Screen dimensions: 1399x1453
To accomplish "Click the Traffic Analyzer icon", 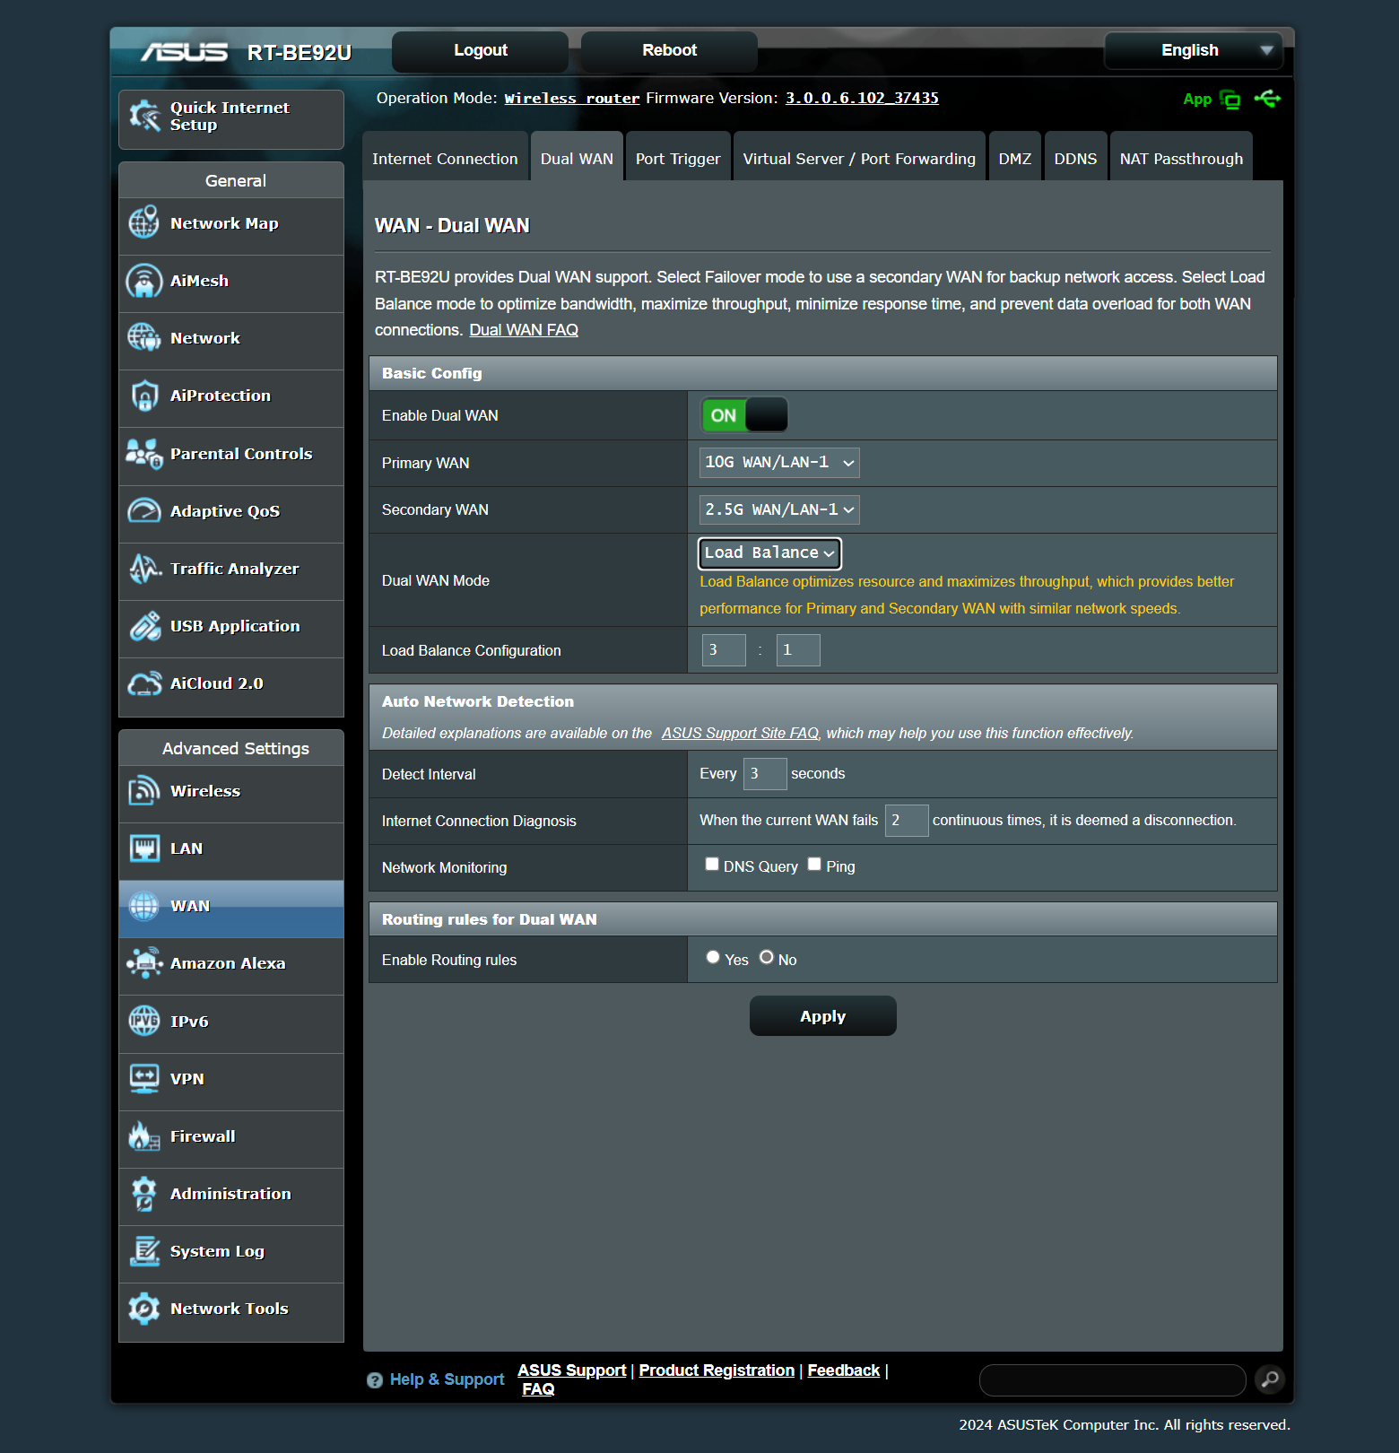I will pos(143,568).
